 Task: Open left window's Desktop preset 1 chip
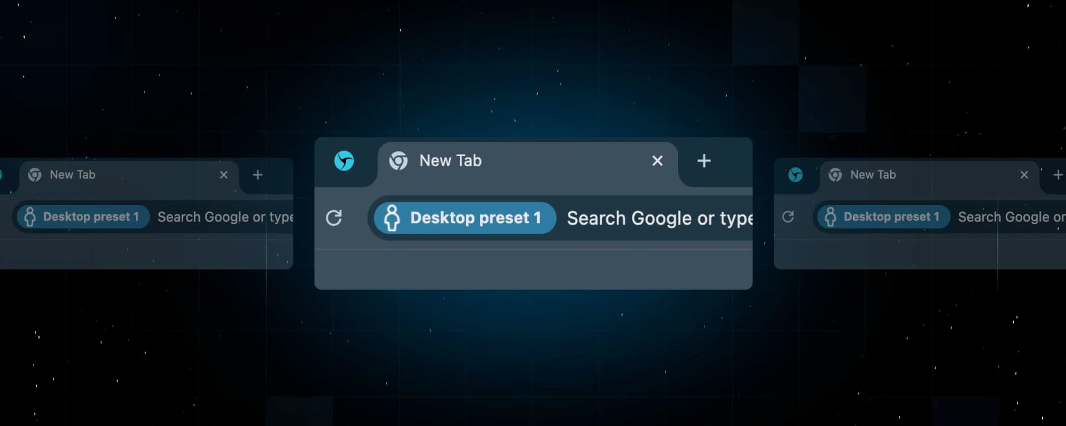(x=83, y=216)
